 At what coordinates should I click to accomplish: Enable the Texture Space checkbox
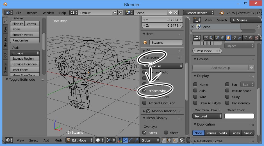coord(227,91)
